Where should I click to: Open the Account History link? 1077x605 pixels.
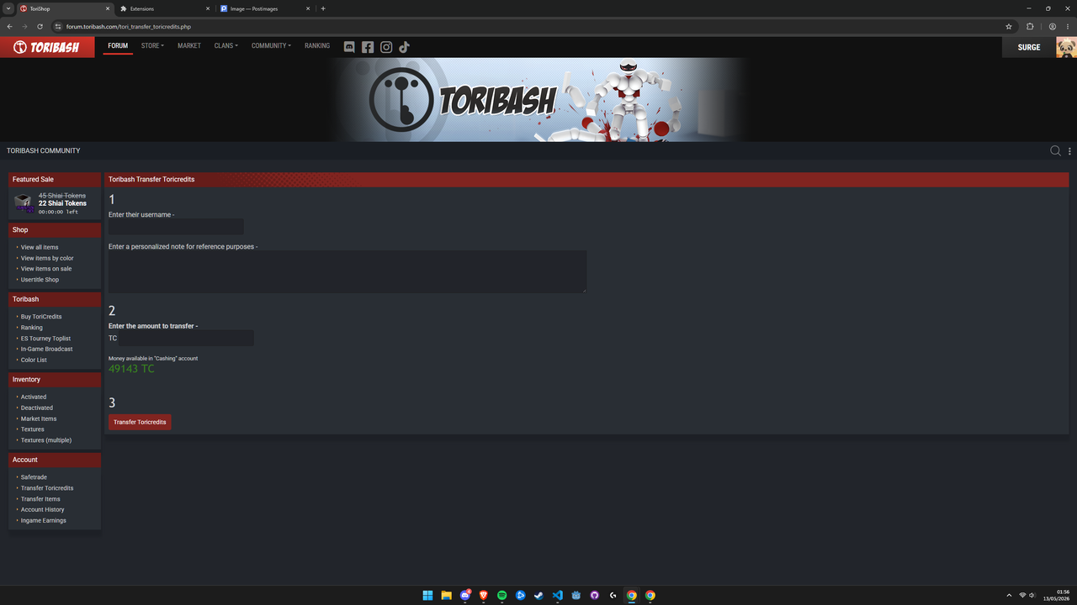click(x=43, y=510)
